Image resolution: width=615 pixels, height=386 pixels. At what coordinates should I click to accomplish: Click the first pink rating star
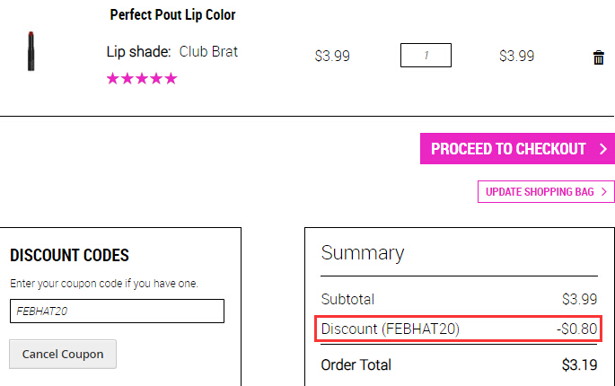coord(112,78)
